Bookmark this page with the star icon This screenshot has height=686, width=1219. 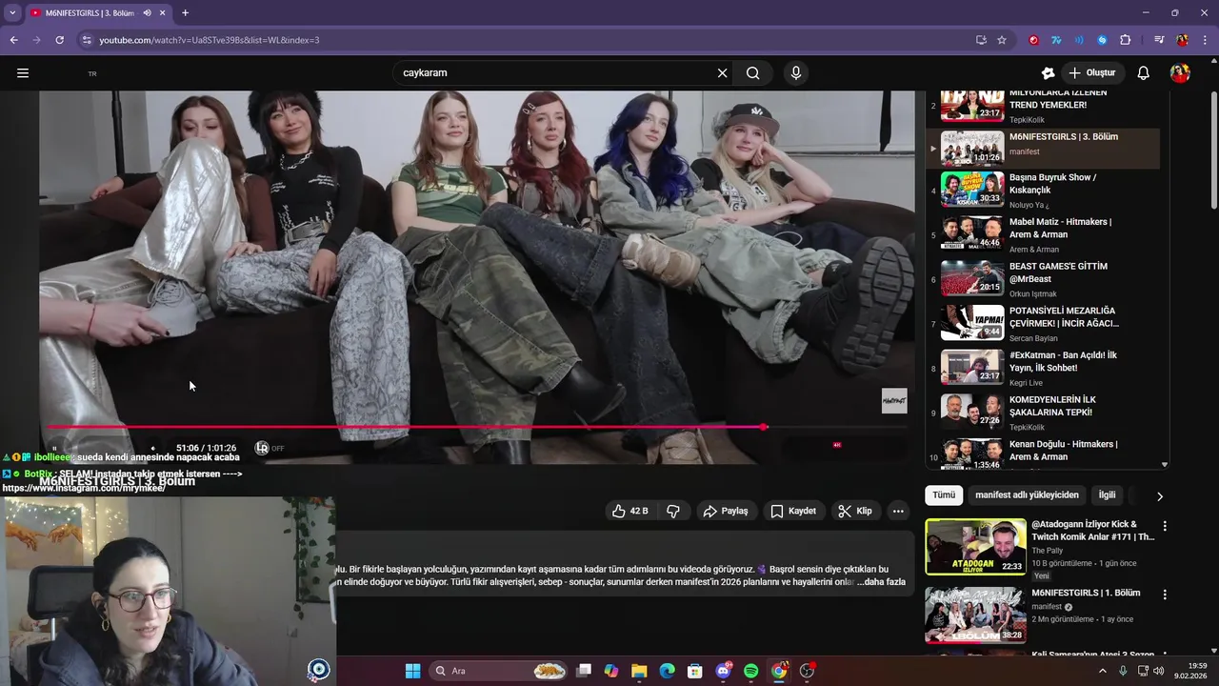click(x=1002, y=40)
